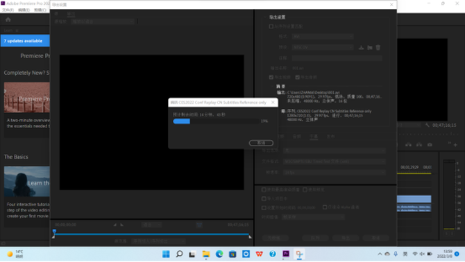The width and height of the screenshot is (465, 262).
Task: Open the taskbar search icon
Action: (x=179, y=254)
